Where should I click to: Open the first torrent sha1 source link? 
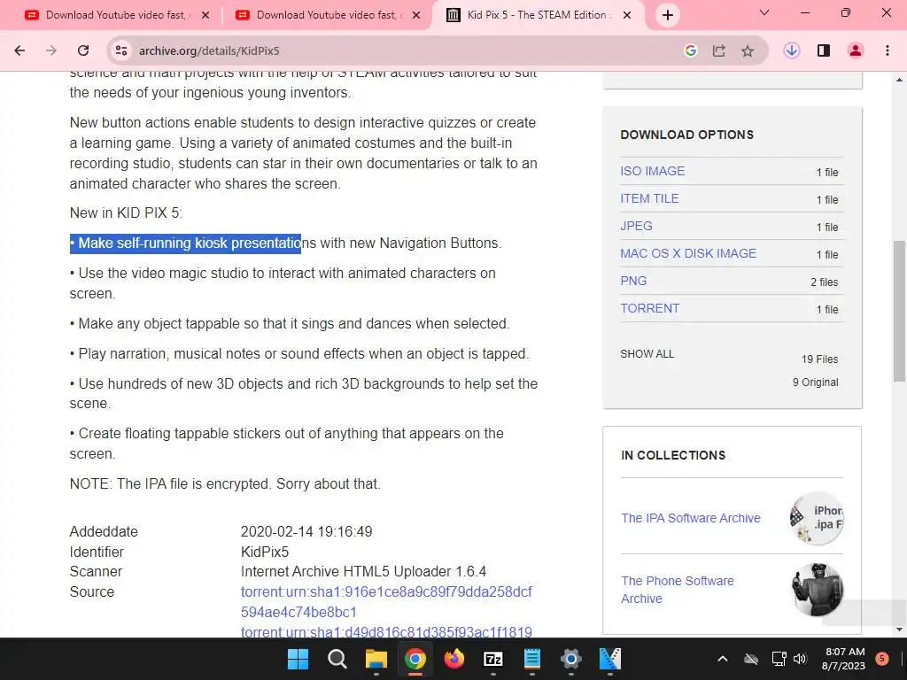click(386, 602)
